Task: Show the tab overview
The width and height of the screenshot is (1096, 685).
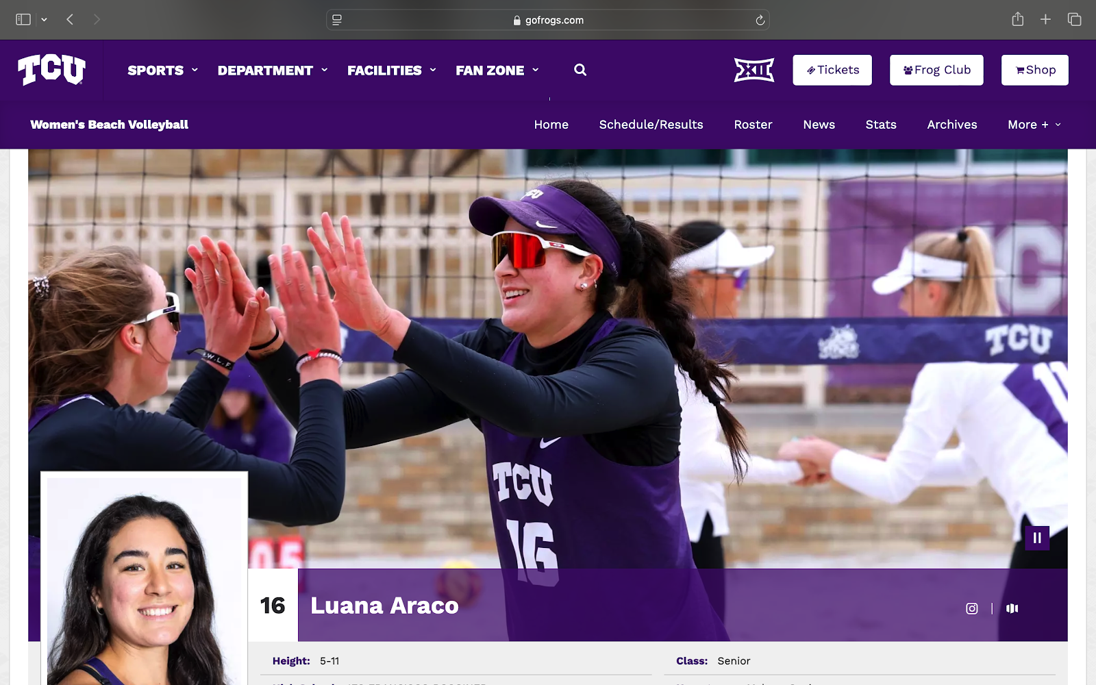Action: tap(1074, 20)
